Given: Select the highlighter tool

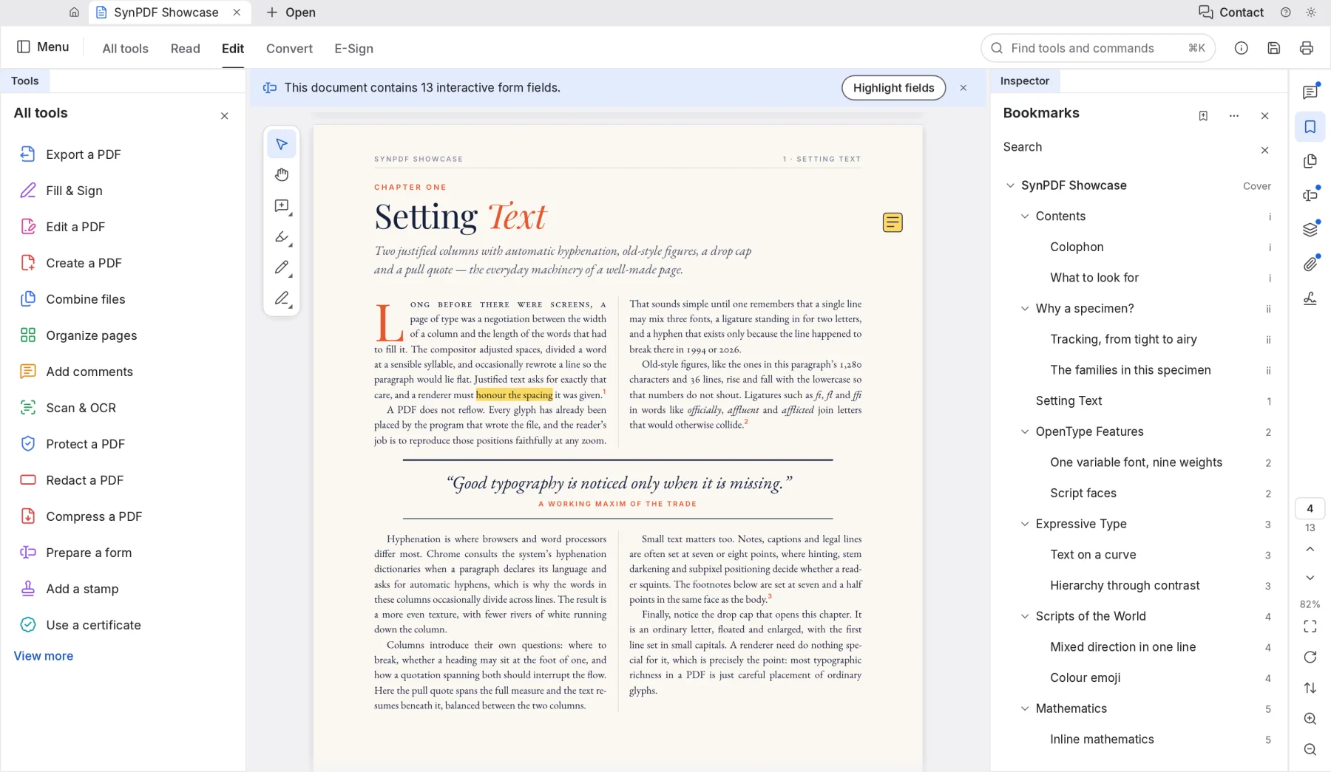Looking at the screenshot, I should pyautogui.click(x=282, y=237).
